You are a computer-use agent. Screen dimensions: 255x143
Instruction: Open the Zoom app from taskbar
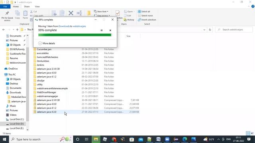coord(167,139)
